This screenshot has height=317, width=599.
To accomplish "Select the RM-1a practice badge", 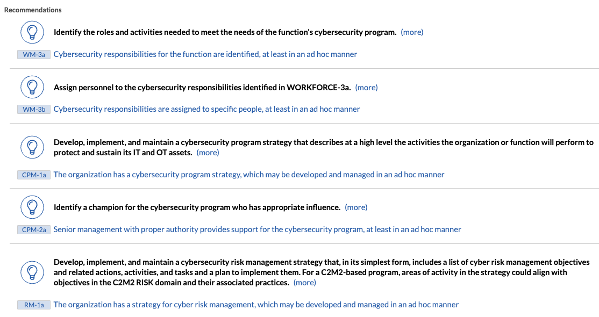I will (x=34, y=305).
